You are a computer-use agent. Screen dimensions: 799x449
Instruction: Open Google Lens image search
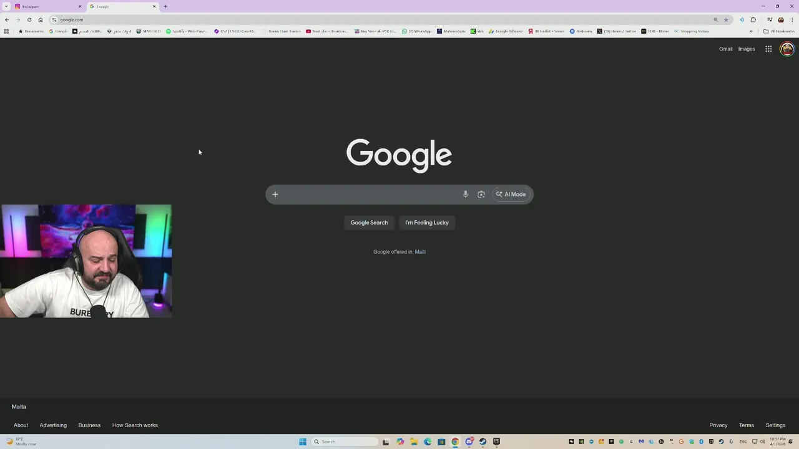pos(481,195)
